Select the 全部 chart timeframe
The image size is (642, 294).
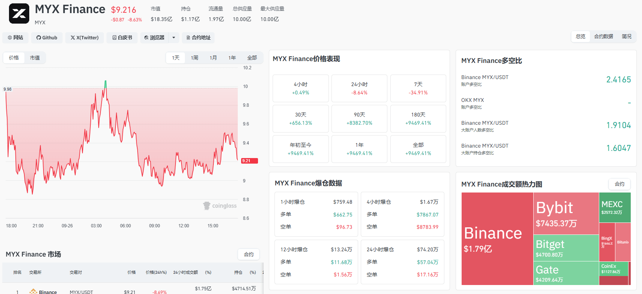[x=252, y=58]
